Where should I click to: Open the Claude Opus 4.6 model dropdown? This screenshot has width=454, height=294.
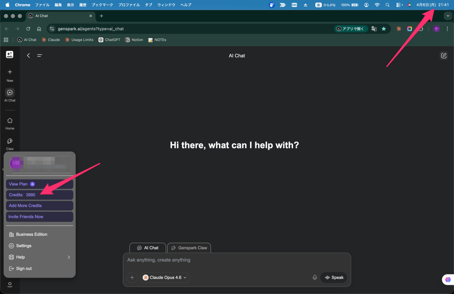pyautogui.click(x=165, y=278)
